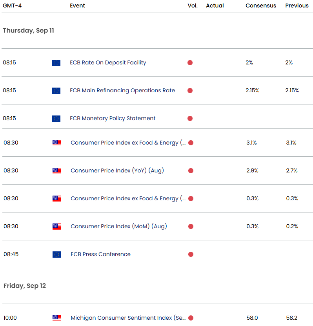Click red volatility dot for ECB Monetary Policy Statement
This screenshot has width=313, height=326.
click(190, 119)
